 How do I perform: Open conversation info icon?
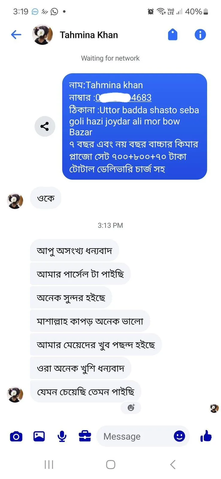pos(200,35)
